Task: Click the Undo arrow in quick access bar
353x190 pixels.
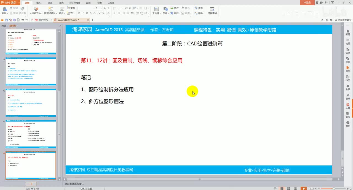Action: 23,20
